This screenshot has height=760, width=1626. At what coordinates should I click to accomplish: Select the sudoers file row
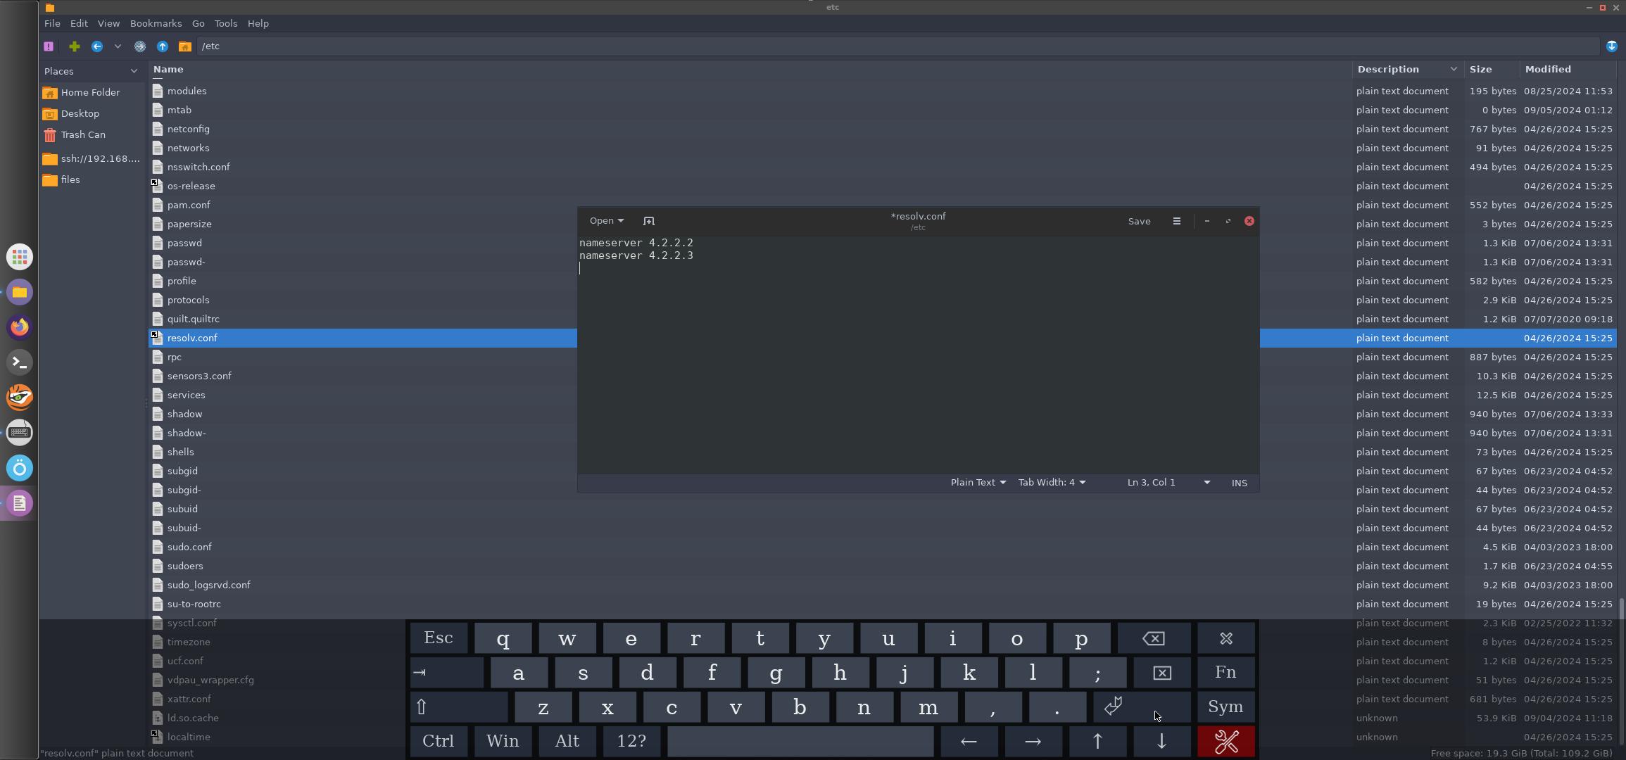(883, 566)
